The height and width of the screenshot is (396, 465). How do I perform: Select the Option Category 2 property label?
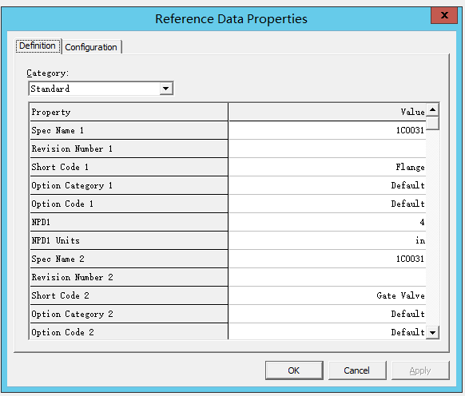point(129,315)
